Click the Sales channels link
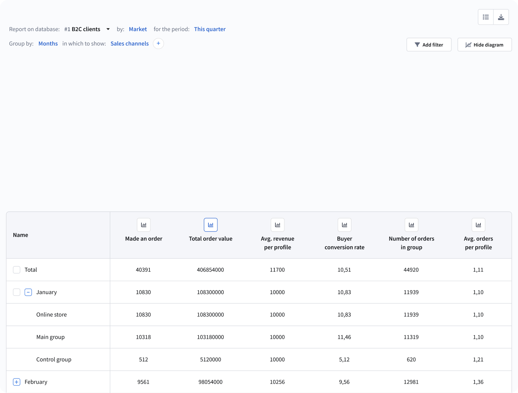518x393 pixels. tap(130, 44)
